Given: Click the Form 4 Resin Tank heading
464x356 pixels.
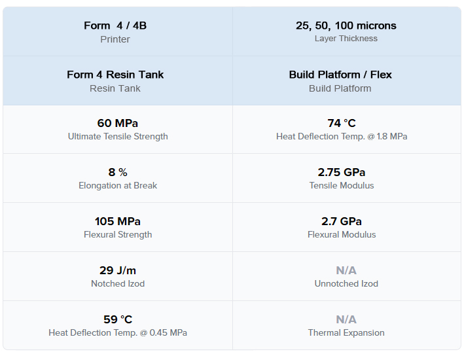Looking at the screenshot, I should point(115,75).
